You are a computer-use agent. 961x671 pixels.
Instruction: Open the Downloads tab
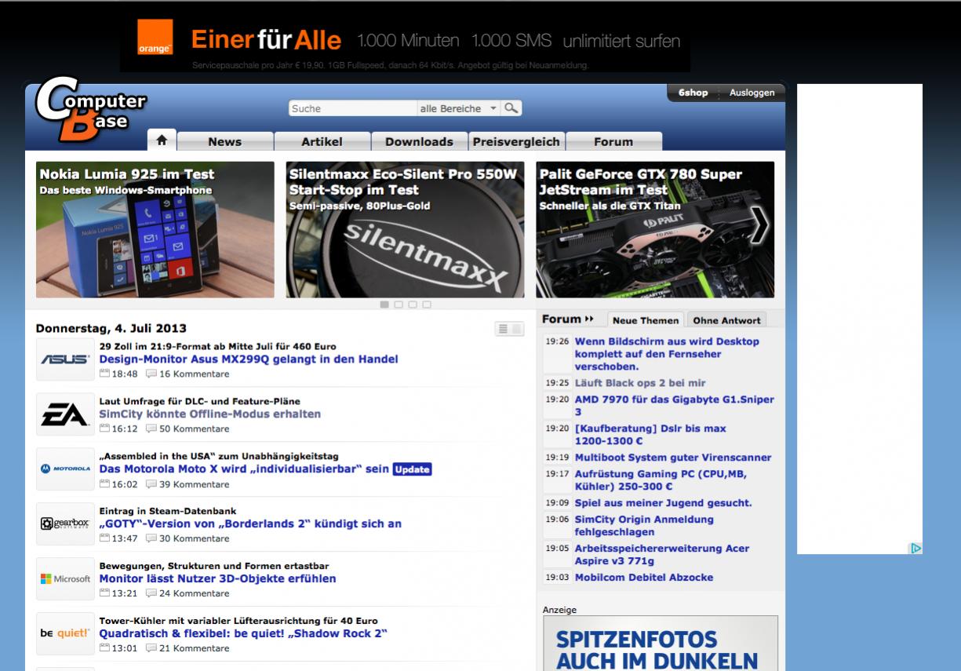tap(419, 141)
